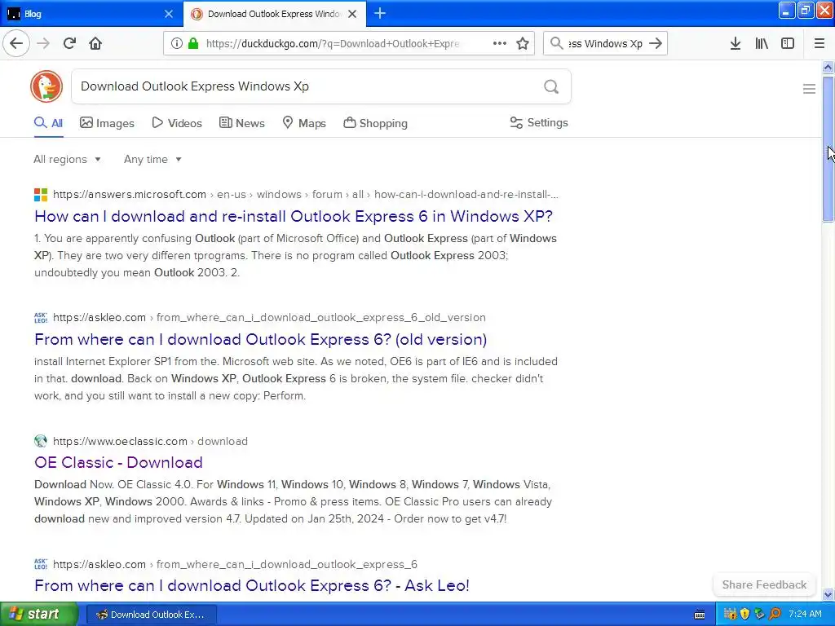Image resolution: width=835 pixels, height=626 pixels.
Task: Click www.oeclassic.com download URL
Action: pos(150,441)
